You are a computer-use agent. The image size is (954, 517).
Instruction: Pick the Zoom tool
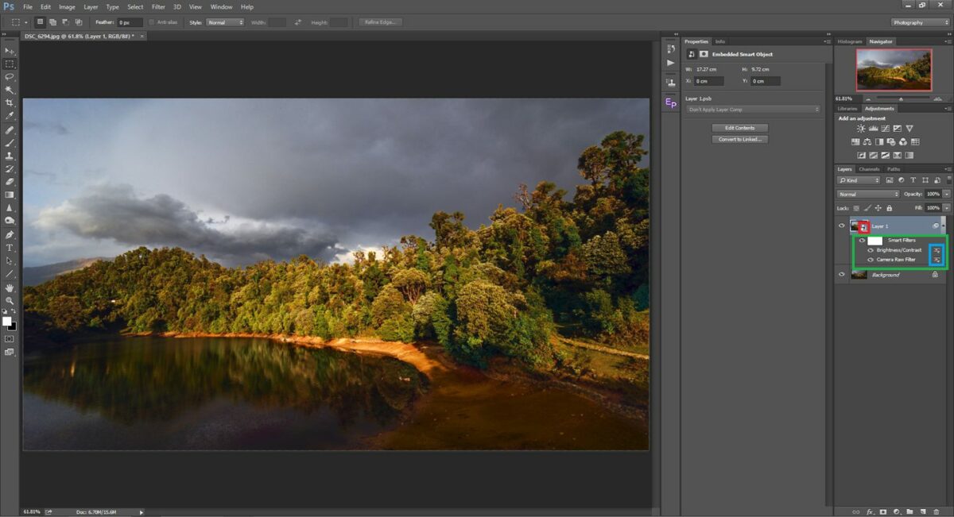10,301
